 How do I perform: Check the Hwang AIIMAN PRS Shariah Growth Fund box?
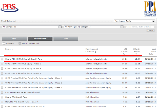[2, 59]
